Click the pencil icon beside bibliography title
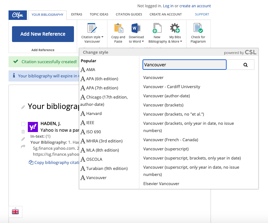Screen dimensions: 268x223 [x=23, y=107]
